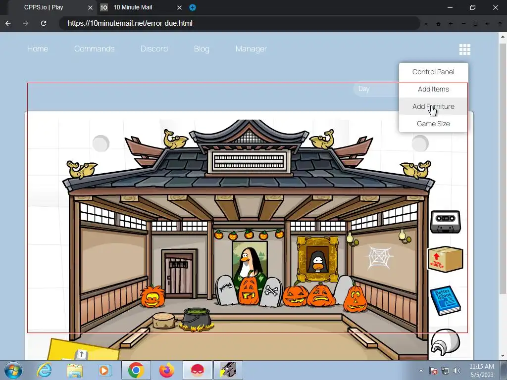
Task: Click the camera recorder taskbar icon
Action: [228, 370]
